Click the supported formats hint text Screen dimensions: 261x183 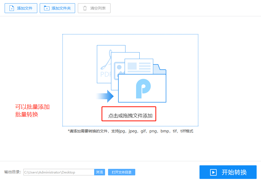131,131
